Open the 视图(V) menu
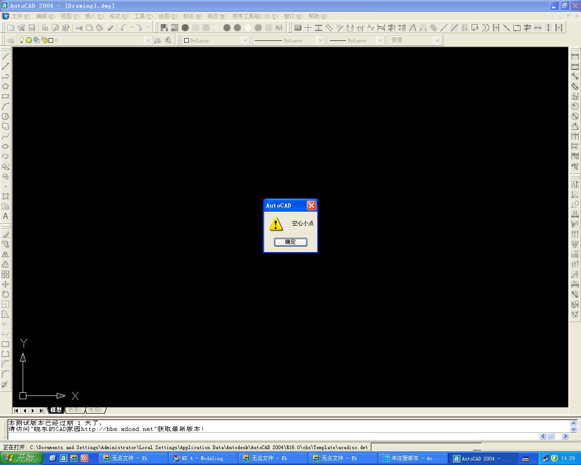The image size is (581, 465). coord(69,16)
